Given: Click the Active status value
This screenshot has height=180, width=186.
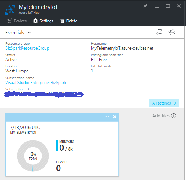Looking at the screenshot, I should 11,60.
